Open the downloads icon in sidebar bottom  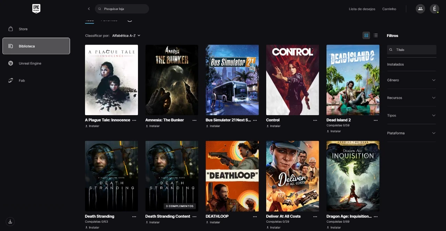pyautogui.click(x=10, y=221)
